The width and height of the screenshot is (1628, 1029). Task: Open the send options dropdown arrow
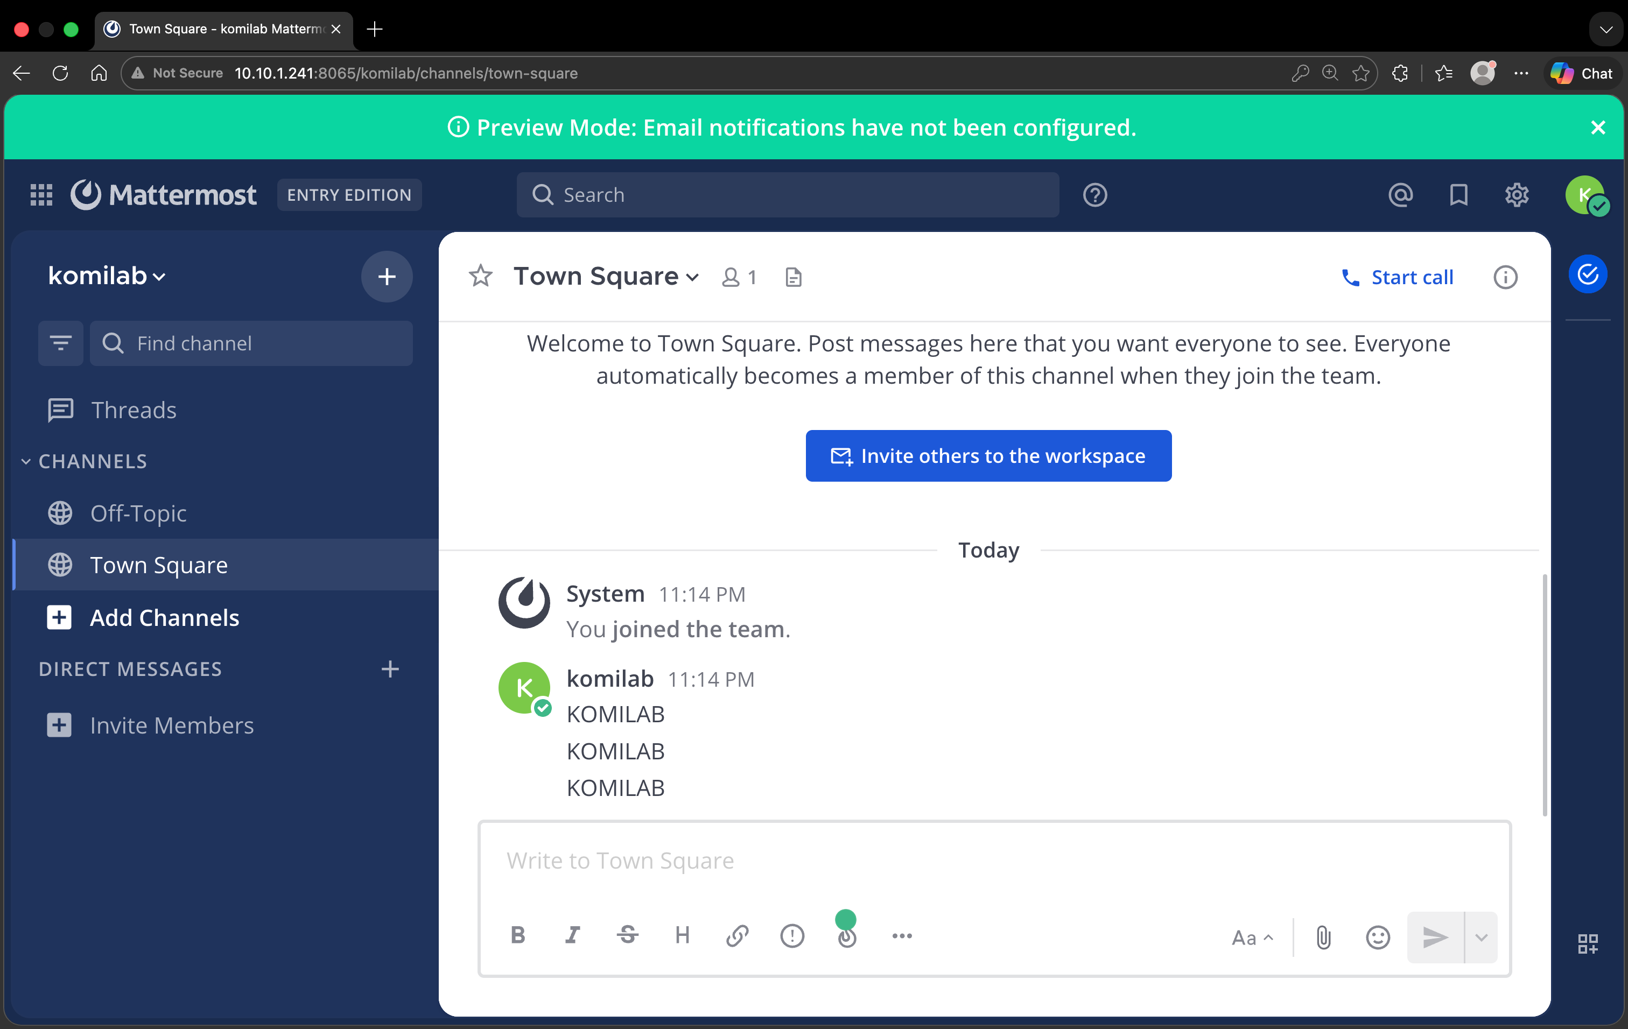pos(1481,937)
